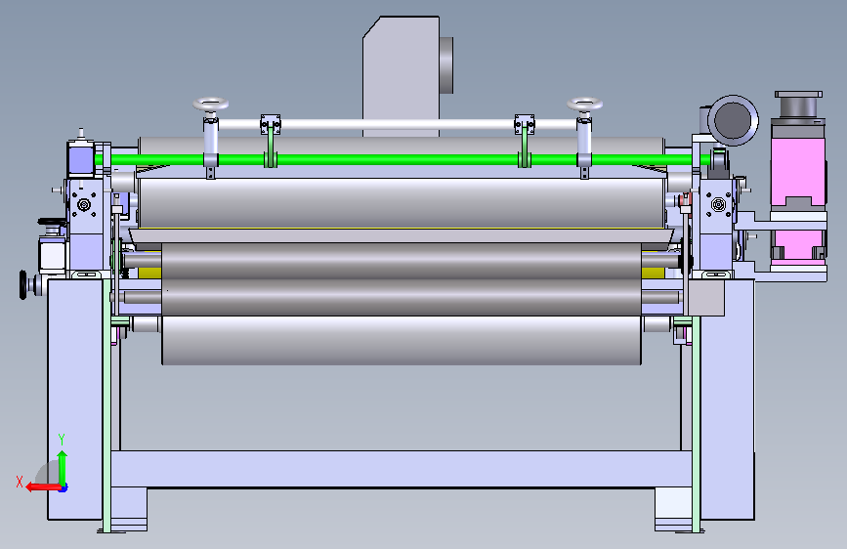Click the red X axis arrow of the triad
Viewport: 847px width, 549px height.
[x=42, y=486]
